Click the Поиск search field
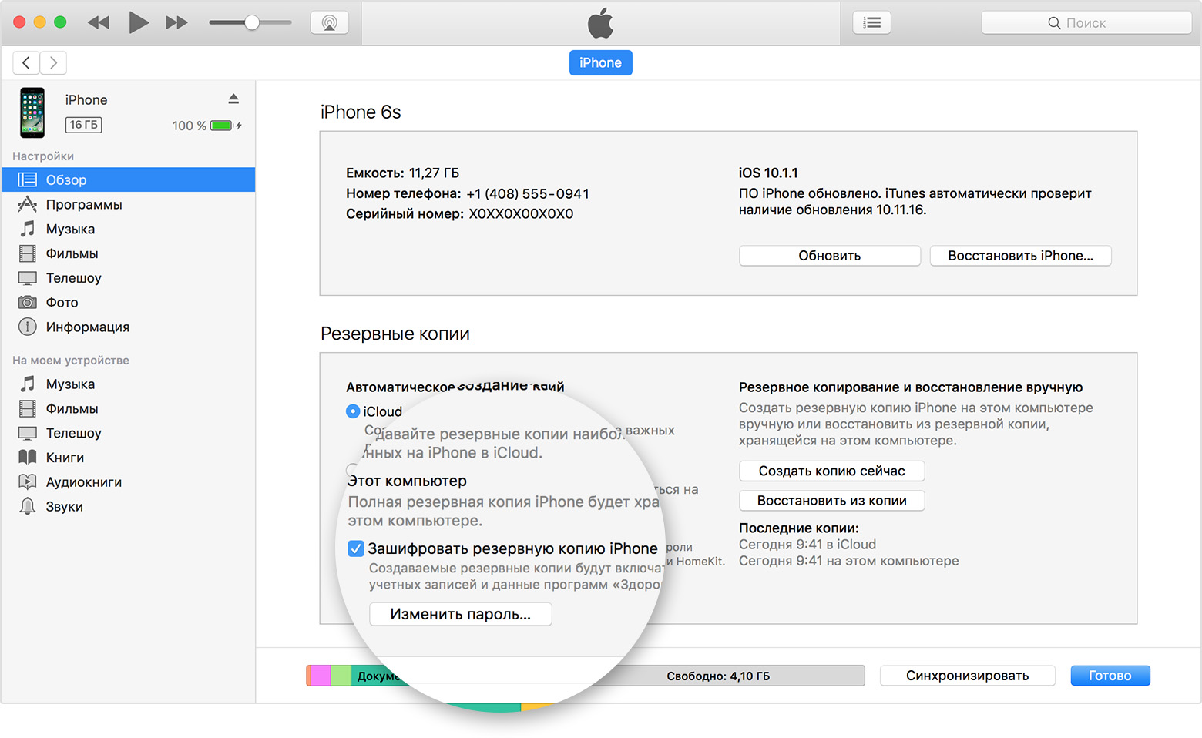 (1086, 23)
